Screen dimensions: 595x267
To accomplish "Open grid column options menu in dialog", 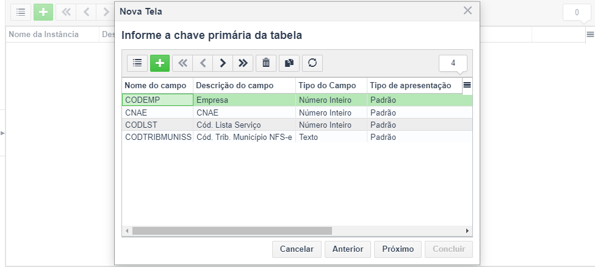I will click(x=467, y=85).
